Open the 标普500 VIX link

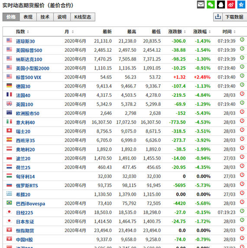click(29, 77)
